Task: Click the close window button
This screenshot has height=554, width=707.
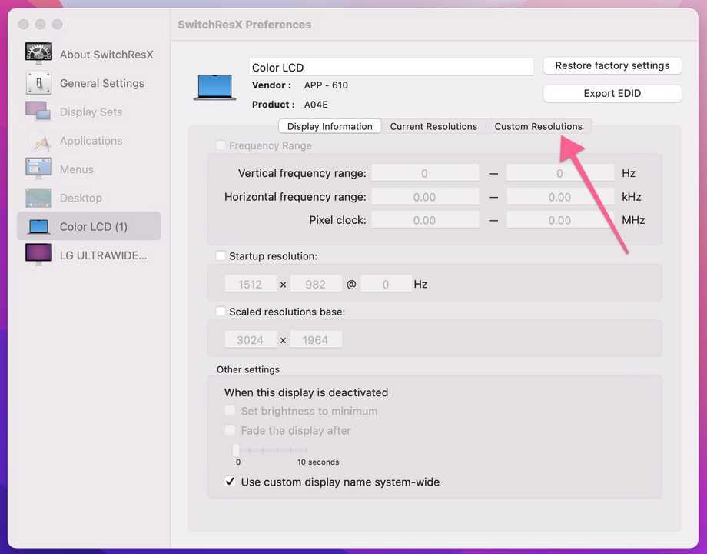Action: point(24,25)
